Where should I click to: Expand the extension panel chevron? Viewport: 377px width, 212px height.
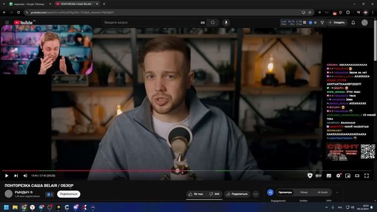(337, 193)
